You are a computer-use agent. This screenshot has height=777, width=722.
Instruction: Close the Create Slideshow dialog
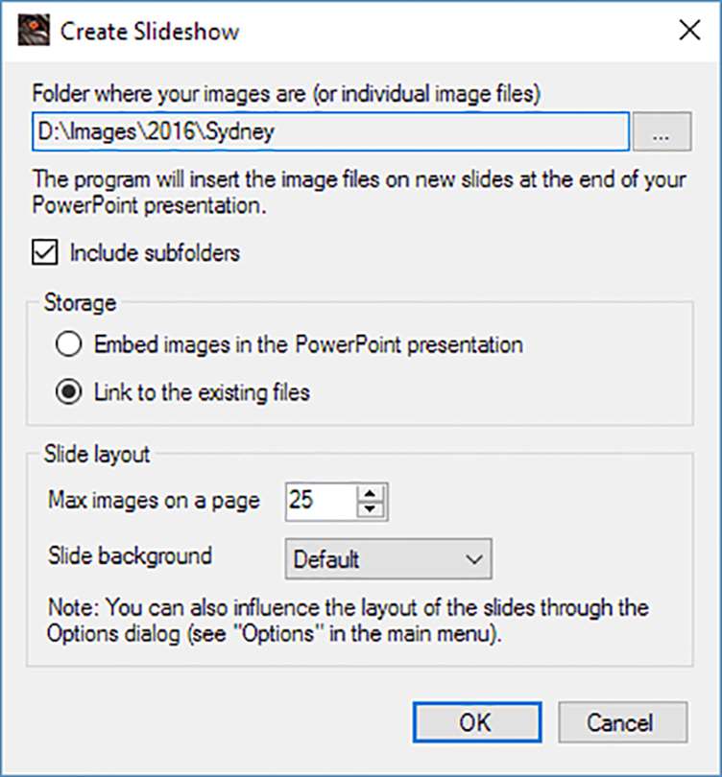pos(688,31)
